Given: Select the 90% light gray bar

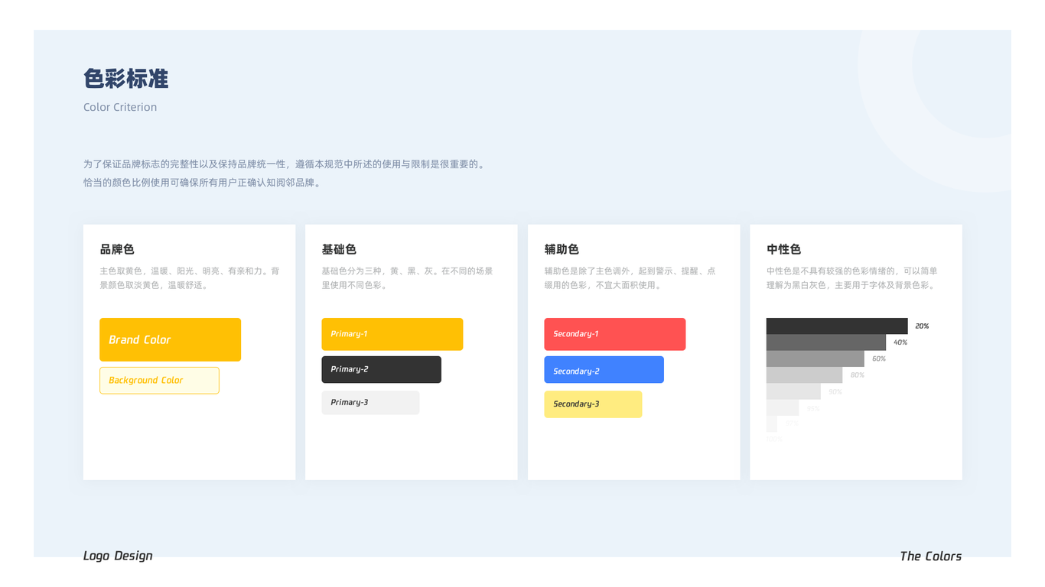Looking at the screenshot, I should (x=793, y=391).
